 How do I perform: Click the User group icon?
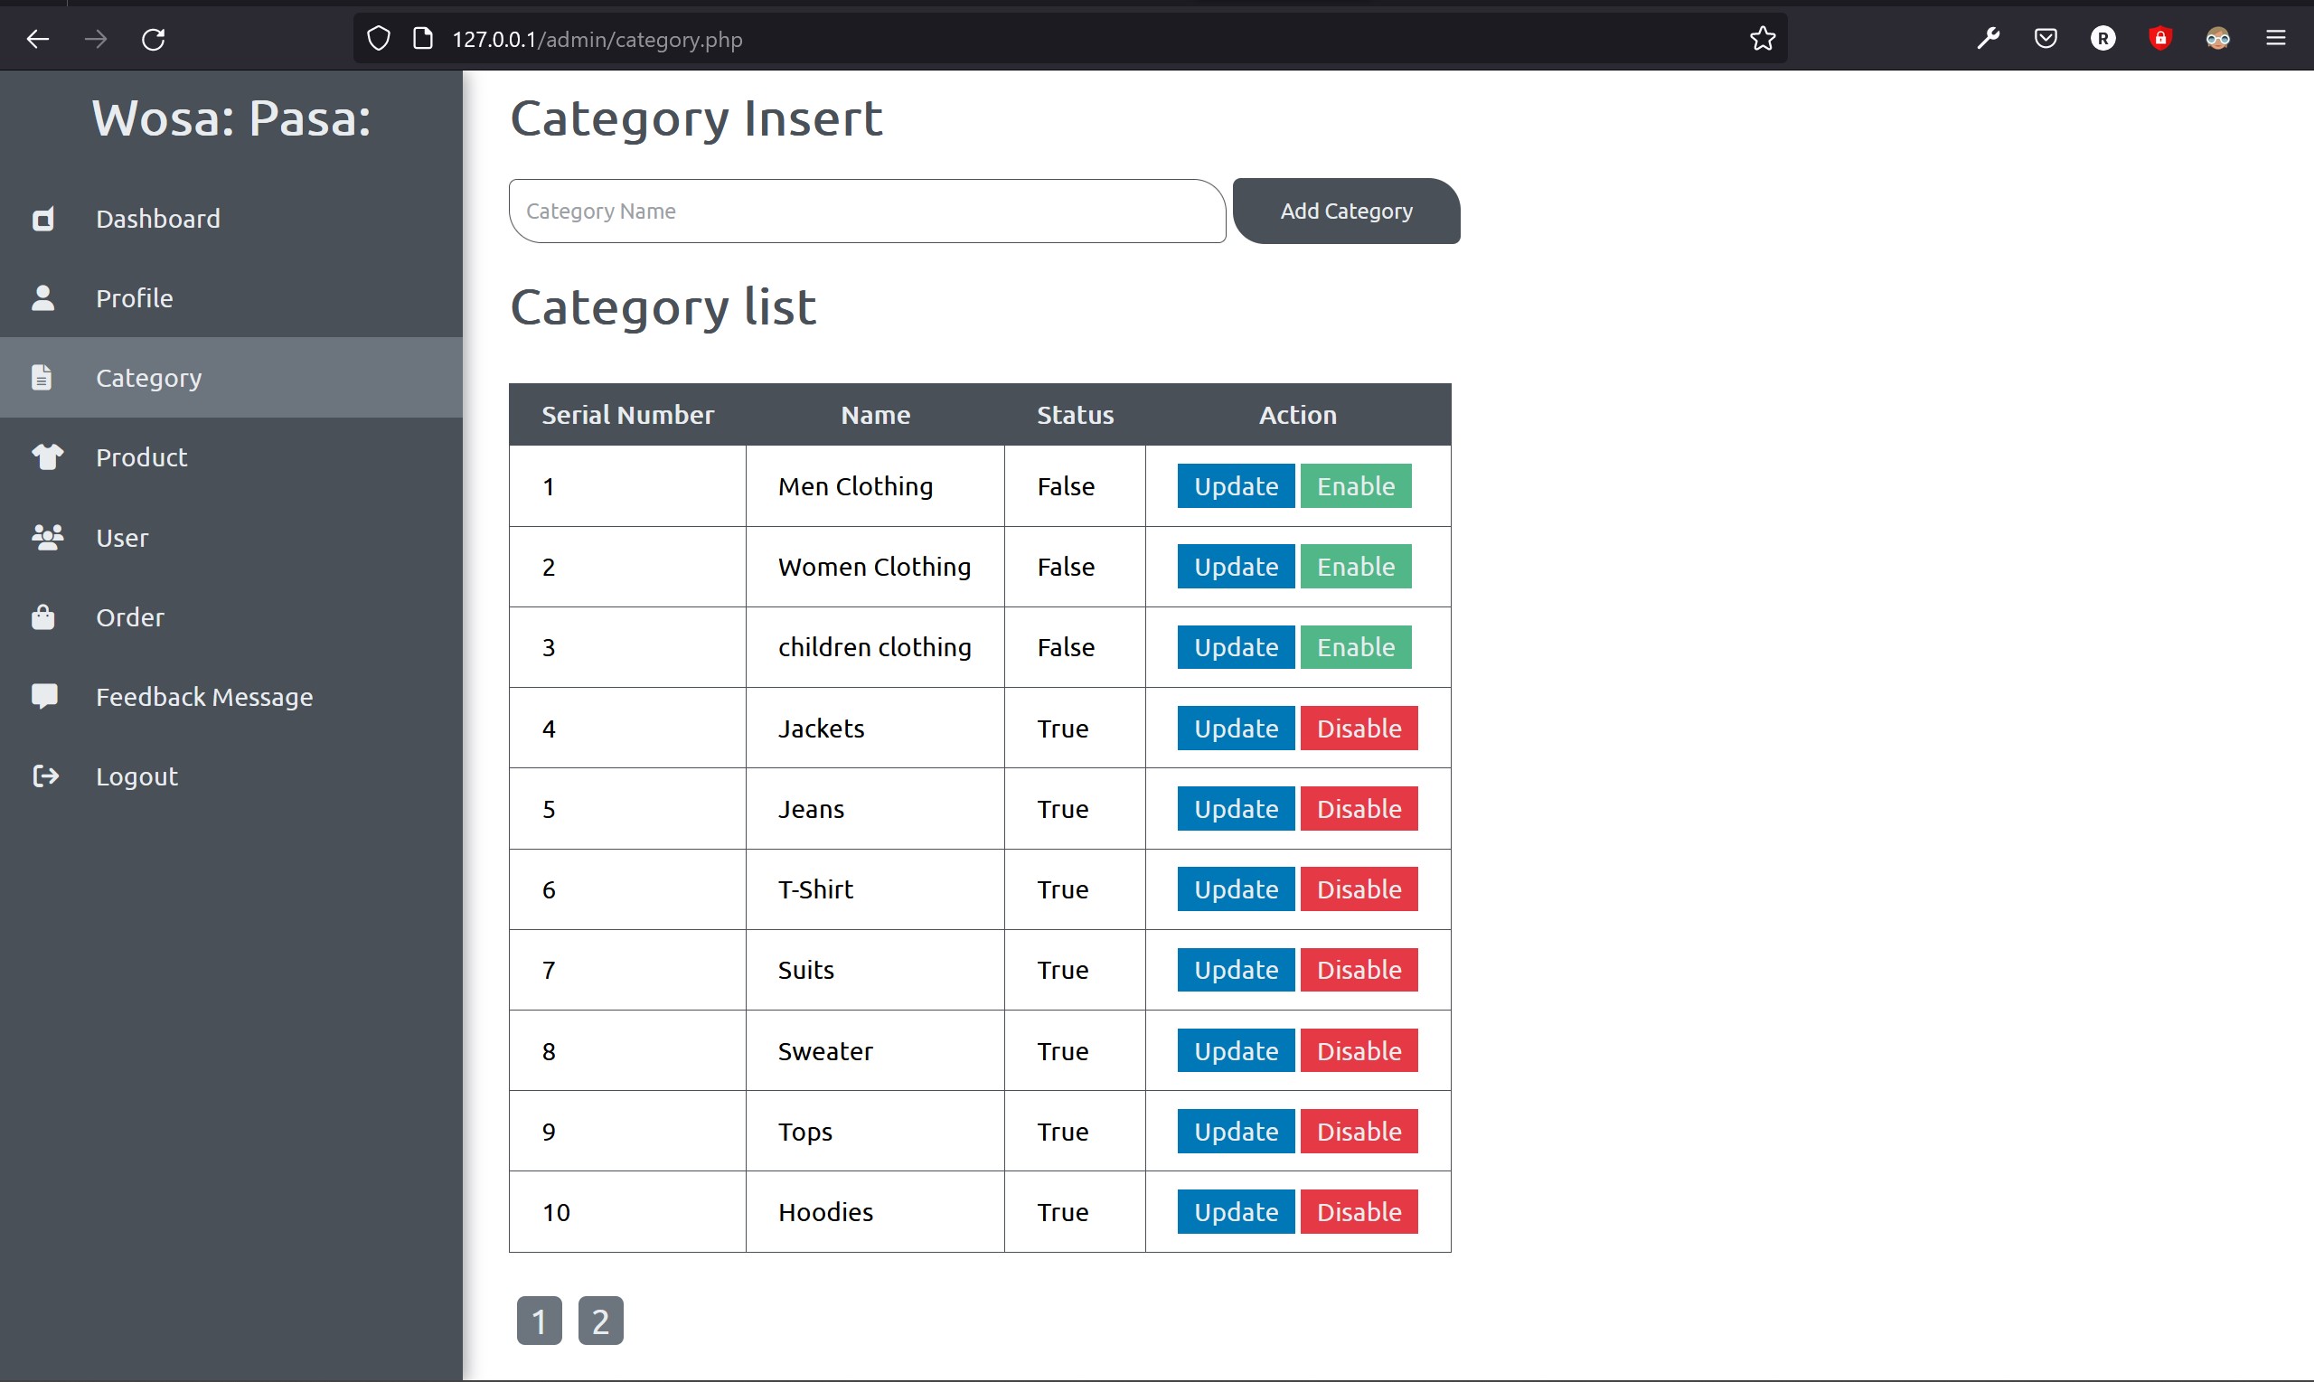coord(47,537)
